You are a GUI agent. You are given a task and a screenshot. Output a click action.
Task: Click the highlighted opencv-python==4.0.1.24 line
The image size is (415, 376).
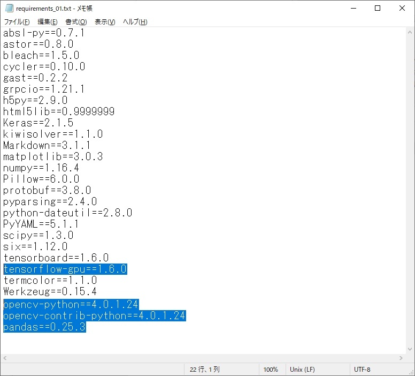point(71,304)
